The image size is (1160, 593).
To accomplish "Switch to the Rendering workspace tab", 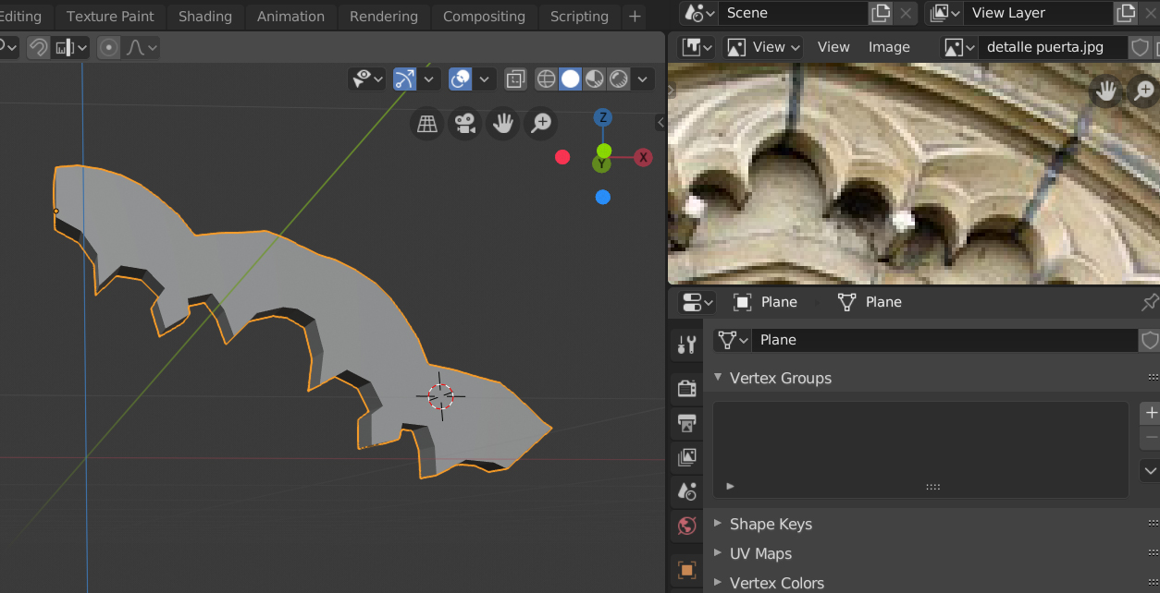I will [384, 16].
